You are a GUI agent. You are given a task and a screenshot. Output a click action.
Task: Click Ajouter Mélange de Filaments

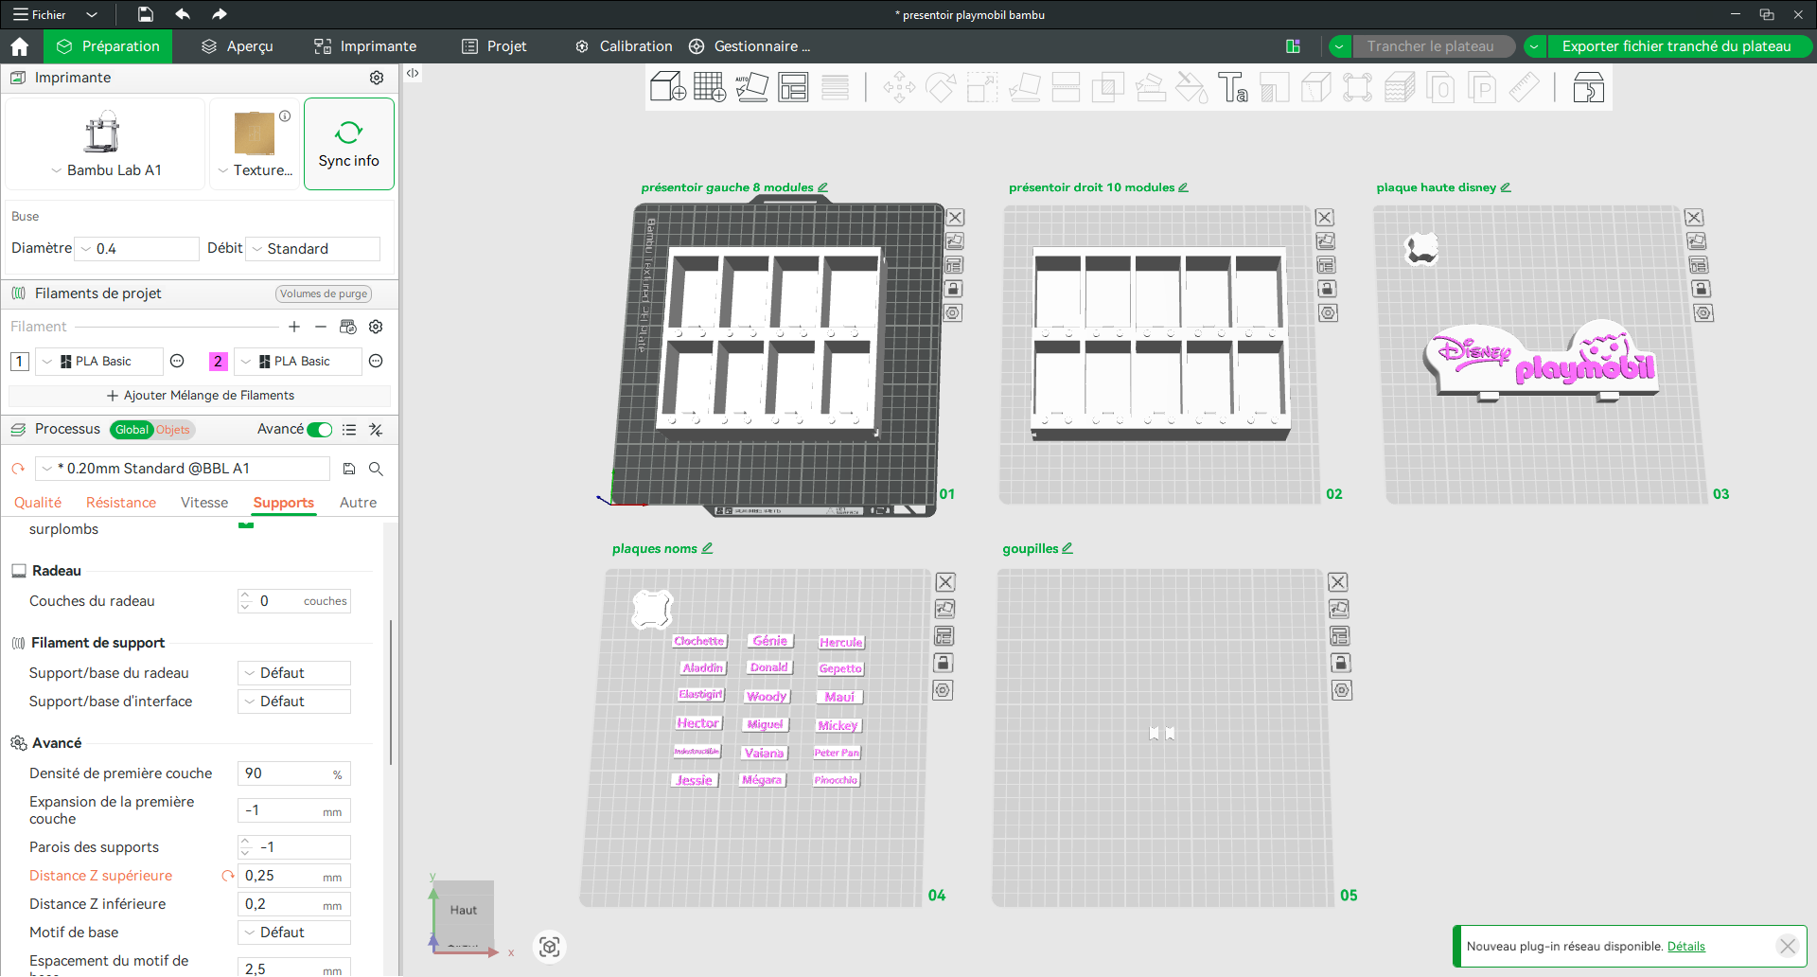click(200, 396)
